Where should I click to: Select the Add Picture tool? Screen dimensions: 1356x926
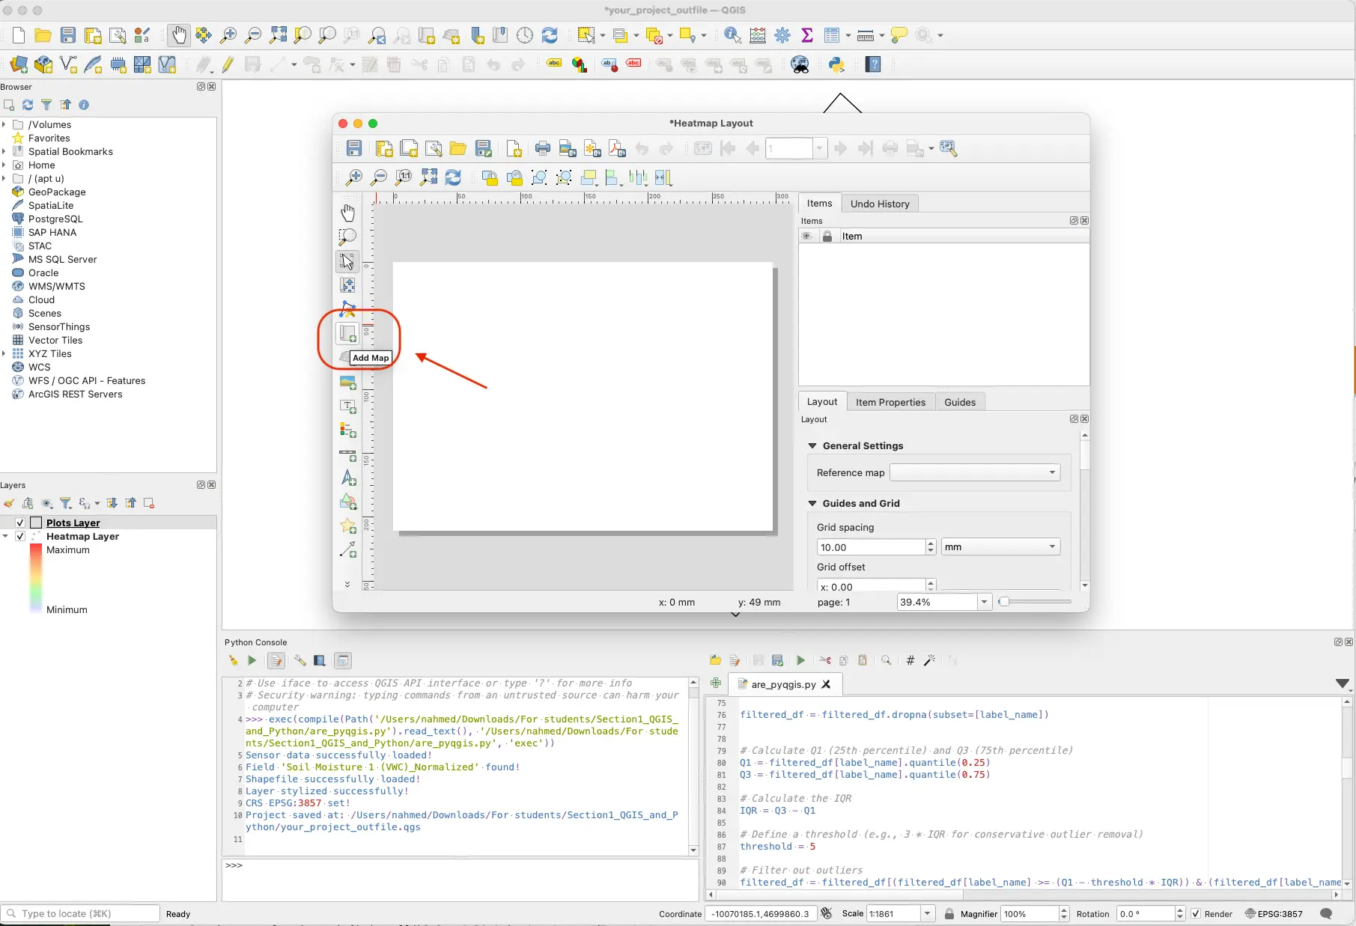click(348, 383)
